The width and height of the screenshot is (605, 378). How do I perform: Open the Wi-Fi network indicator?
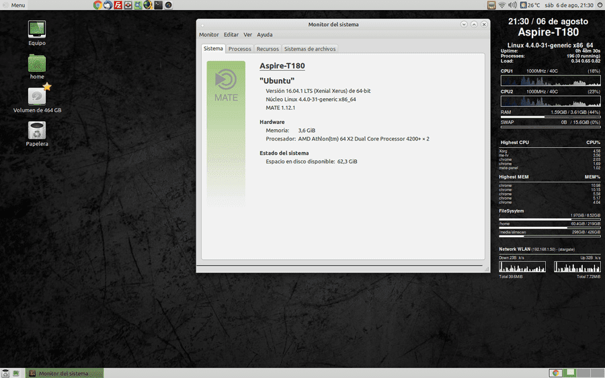pos(502,5)
